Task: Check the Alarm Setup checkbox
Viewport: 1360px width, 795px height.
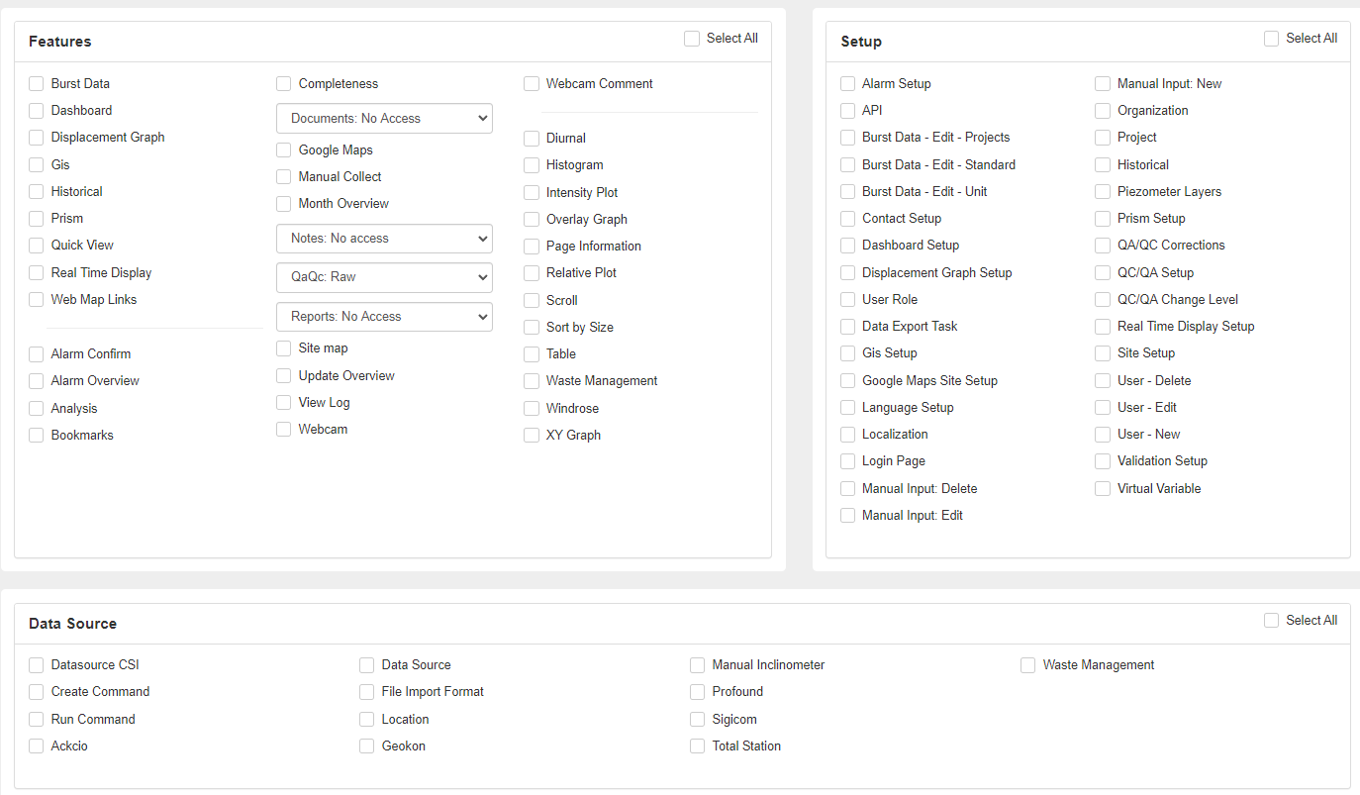Action: (x=848, y=84)
